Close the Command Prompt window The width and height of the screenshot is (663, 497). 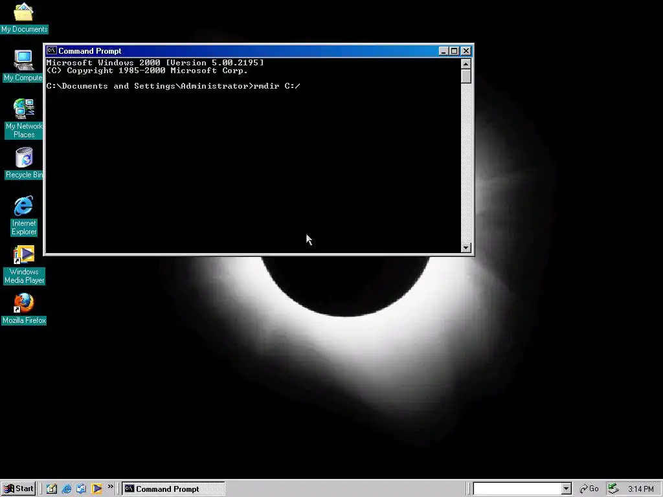click(x=466, y=50)
